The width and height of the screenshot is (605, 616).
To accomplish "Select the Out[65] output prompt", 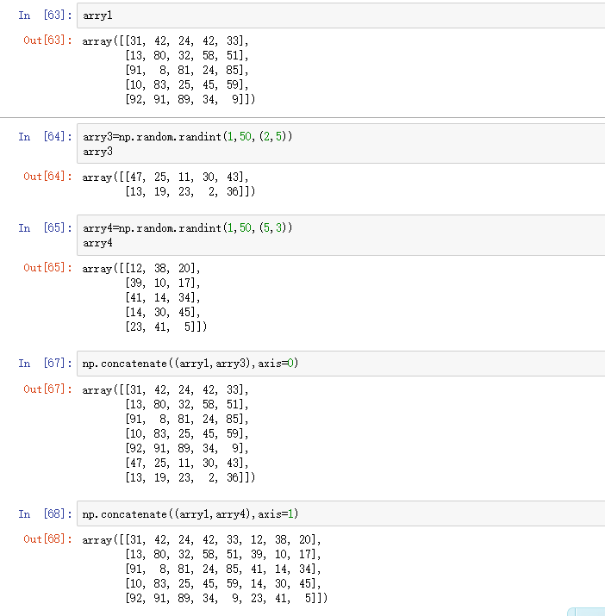I will [x=47, y=268].
